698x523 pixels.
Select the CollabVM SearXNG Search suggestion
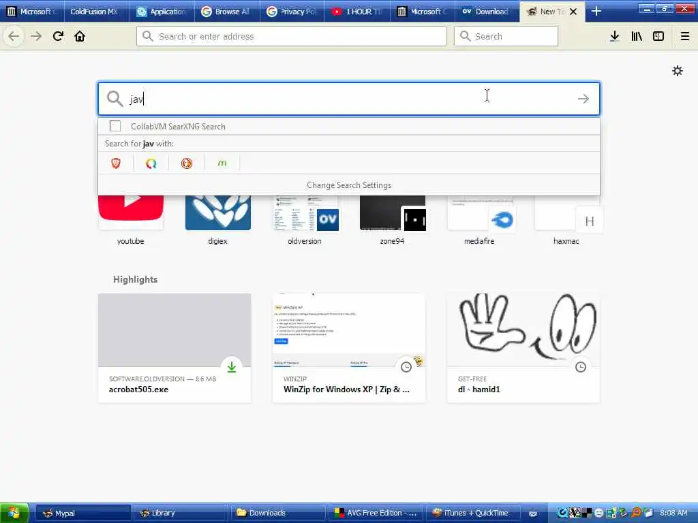coord(349,126)
